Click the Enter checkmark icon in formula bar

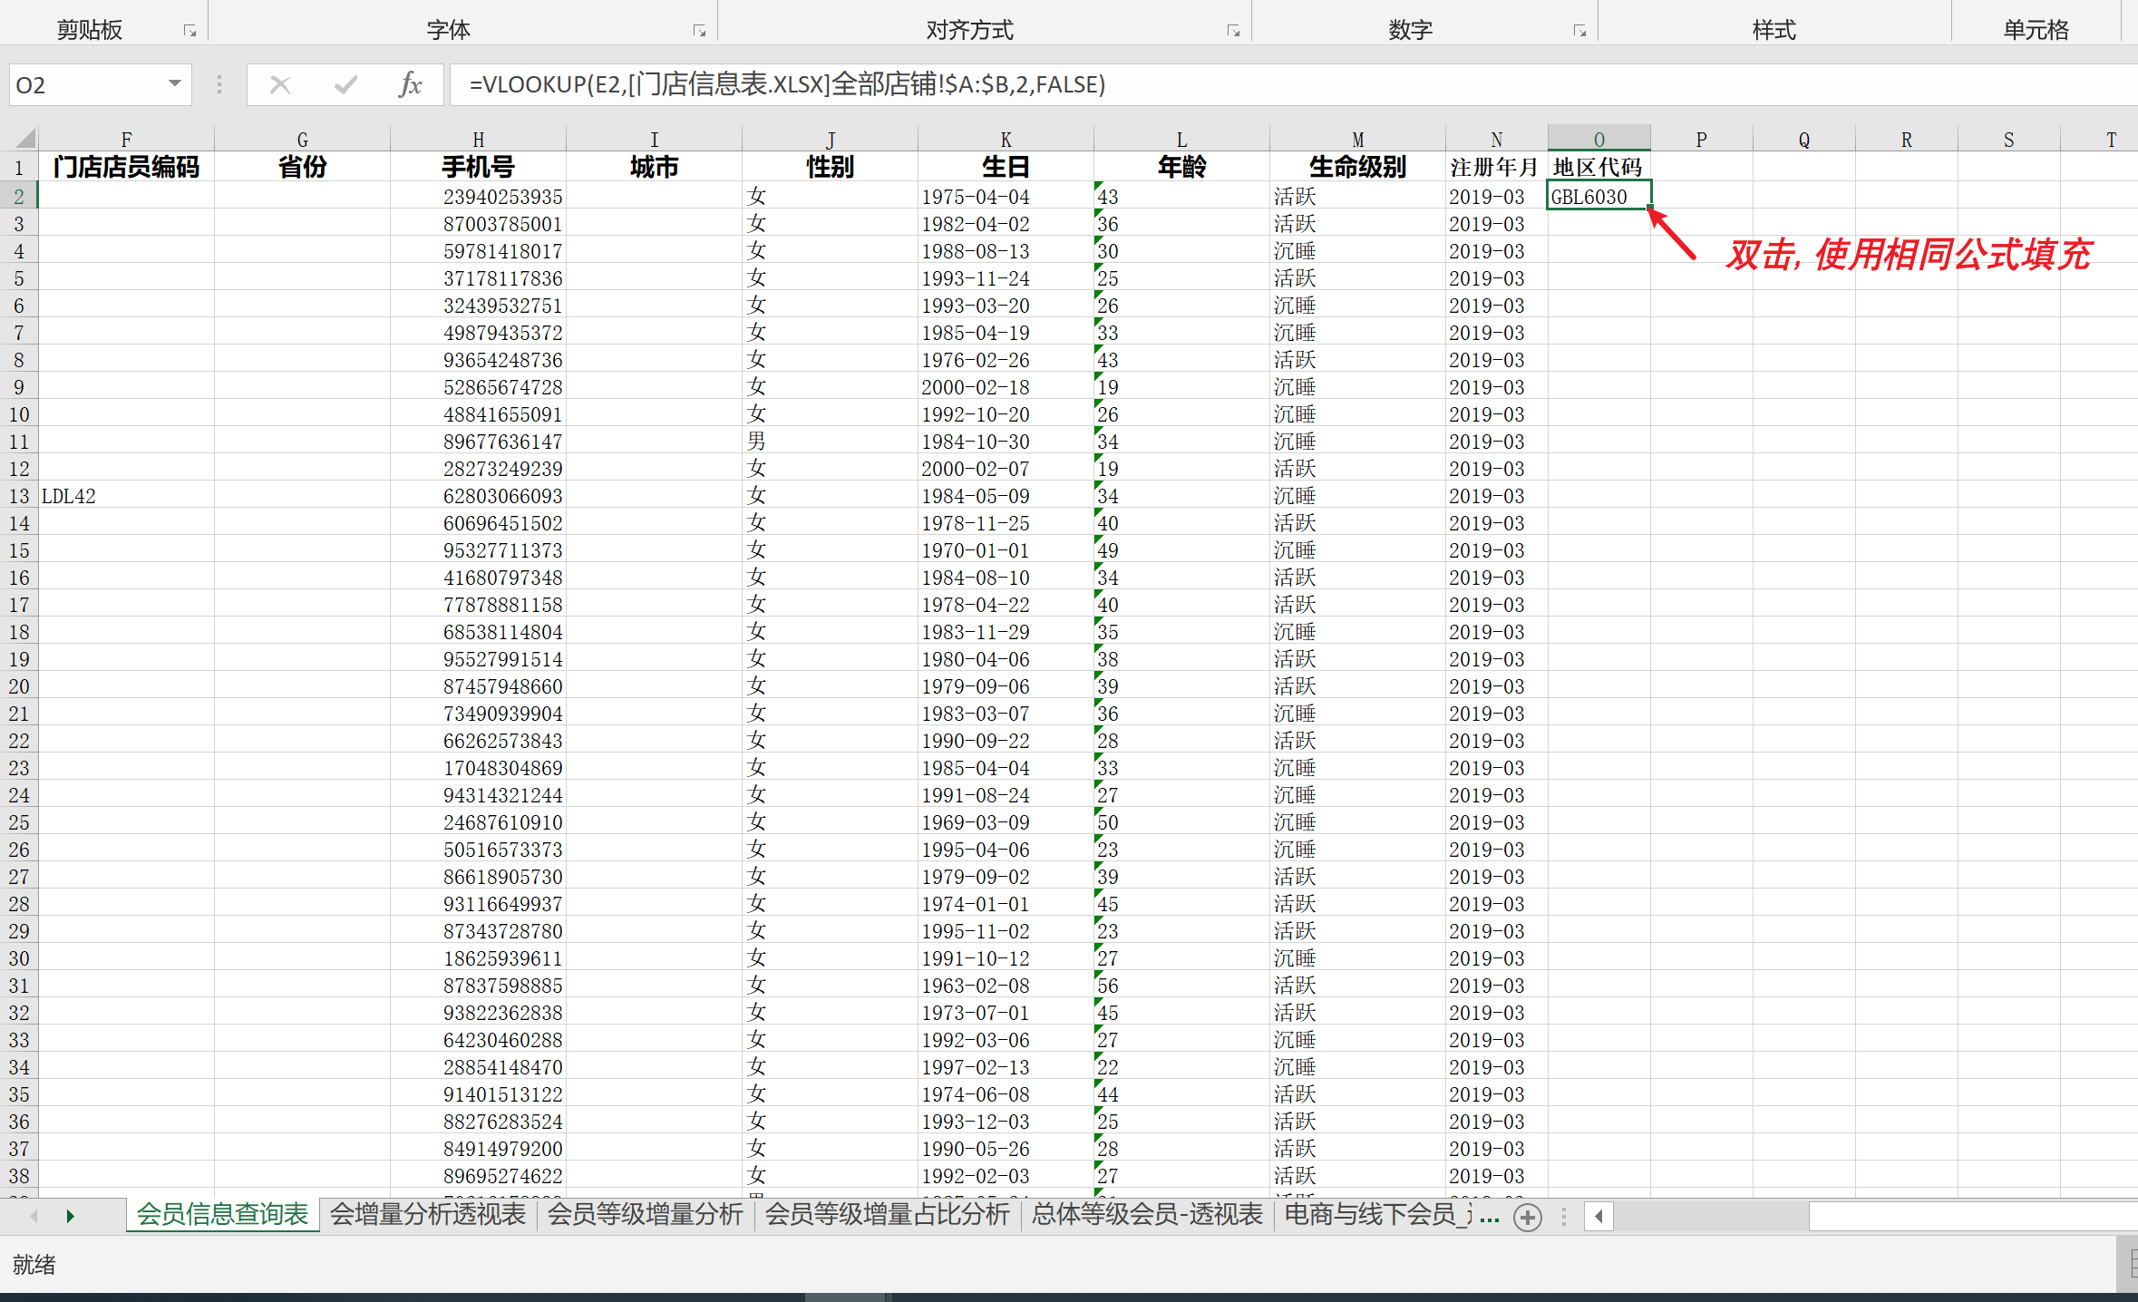[345, 84]
